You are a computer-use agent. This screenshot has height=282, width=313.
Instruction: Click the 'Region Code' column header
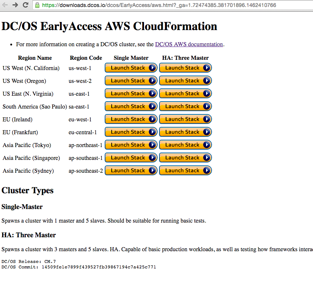tap(86, 58)
